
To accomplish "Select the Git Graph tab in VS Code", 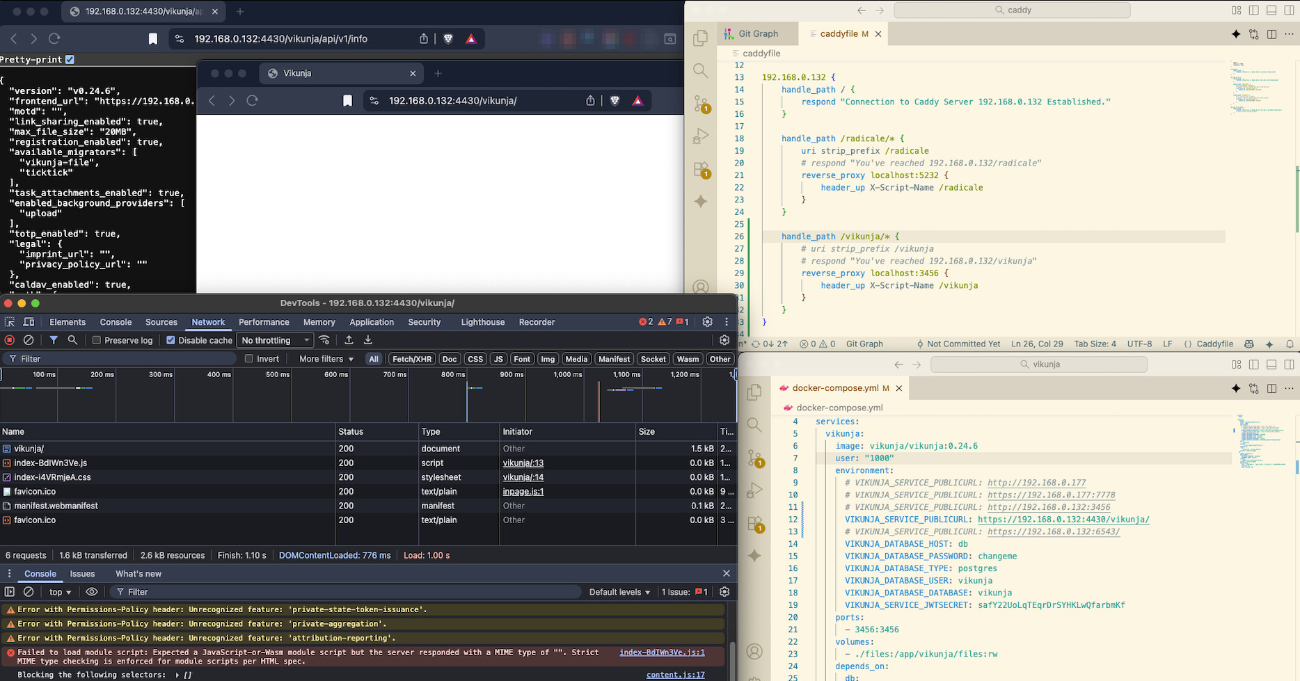I will [x=757, y=33].
